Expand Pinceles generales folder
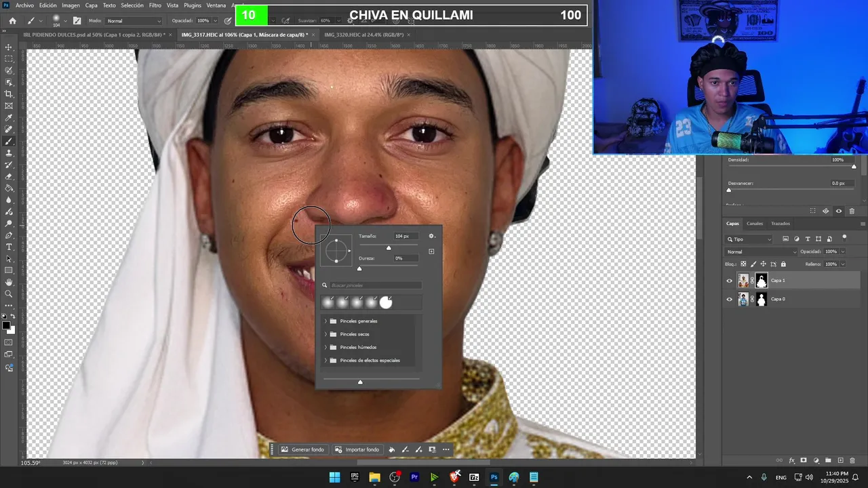 click(x=325, y=321)
